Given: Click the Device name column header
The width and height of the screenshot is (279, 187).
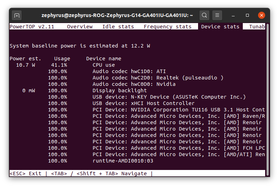Looking at the screenshot, I should (x=104, y=59).
